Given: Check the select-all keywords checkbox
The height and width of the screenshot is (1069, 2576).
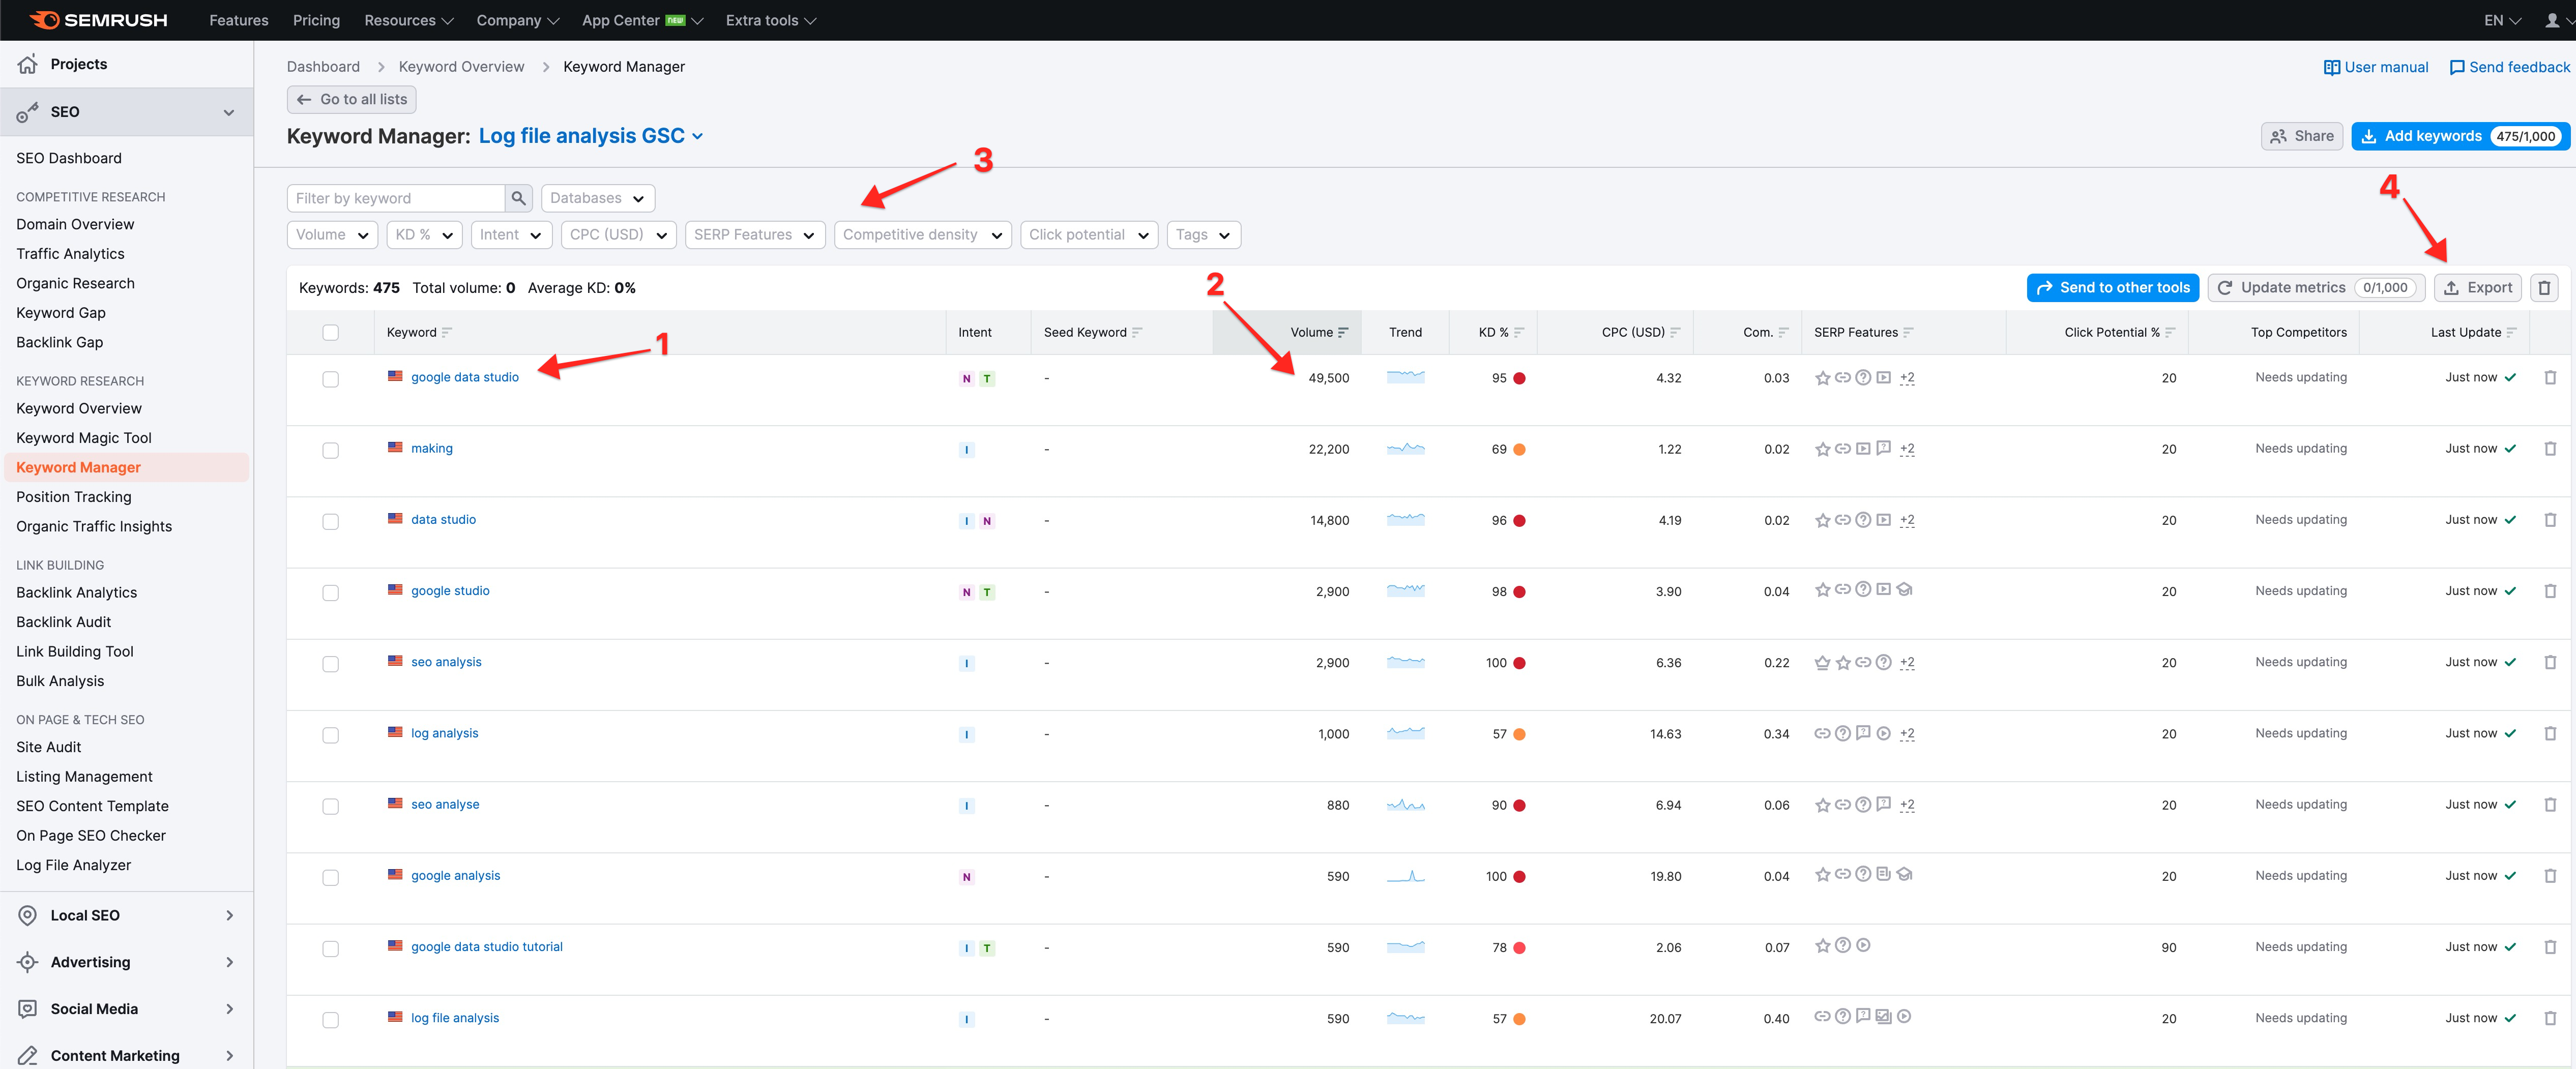Looking at the screenshot, I should point(330,333).
